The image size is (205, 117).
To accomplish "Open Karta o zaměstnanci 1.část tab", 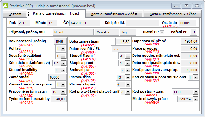I will point(56,14).
